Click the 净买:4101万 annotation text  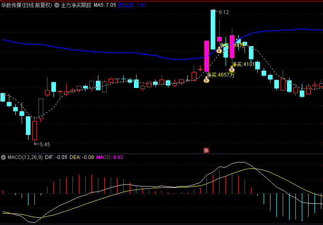tap(246, 65)
